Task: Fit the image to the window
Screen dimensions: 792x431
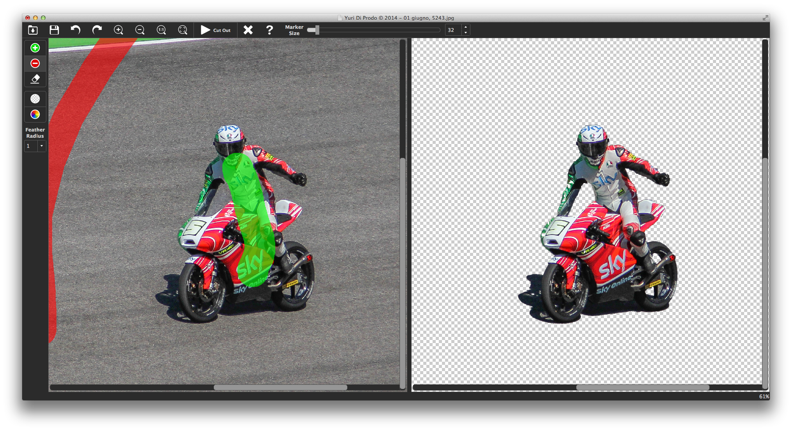Action: pos(183,30)
